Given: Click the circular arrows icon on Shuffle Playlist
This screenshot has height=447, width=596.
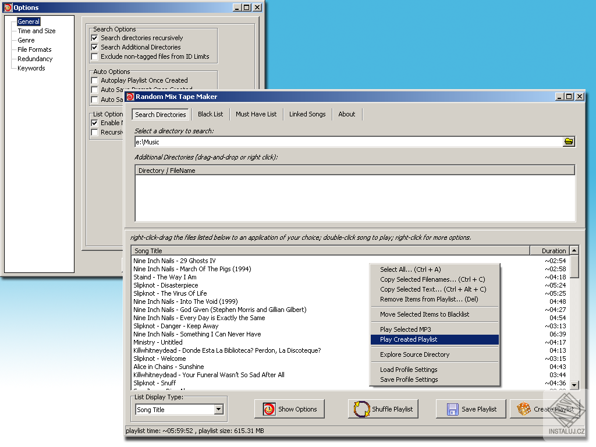Looking at the screenshot, I should tap(361, 409).
